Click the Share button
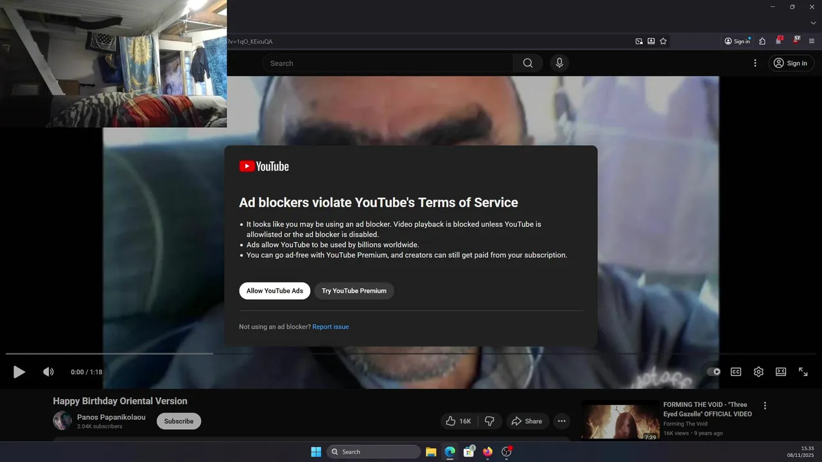The height and width of the screenshot is (462, 822). tap(527, 421)
